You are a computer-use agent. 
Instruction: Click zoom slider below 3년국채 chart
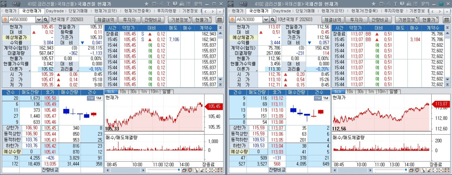coord(164,170)
